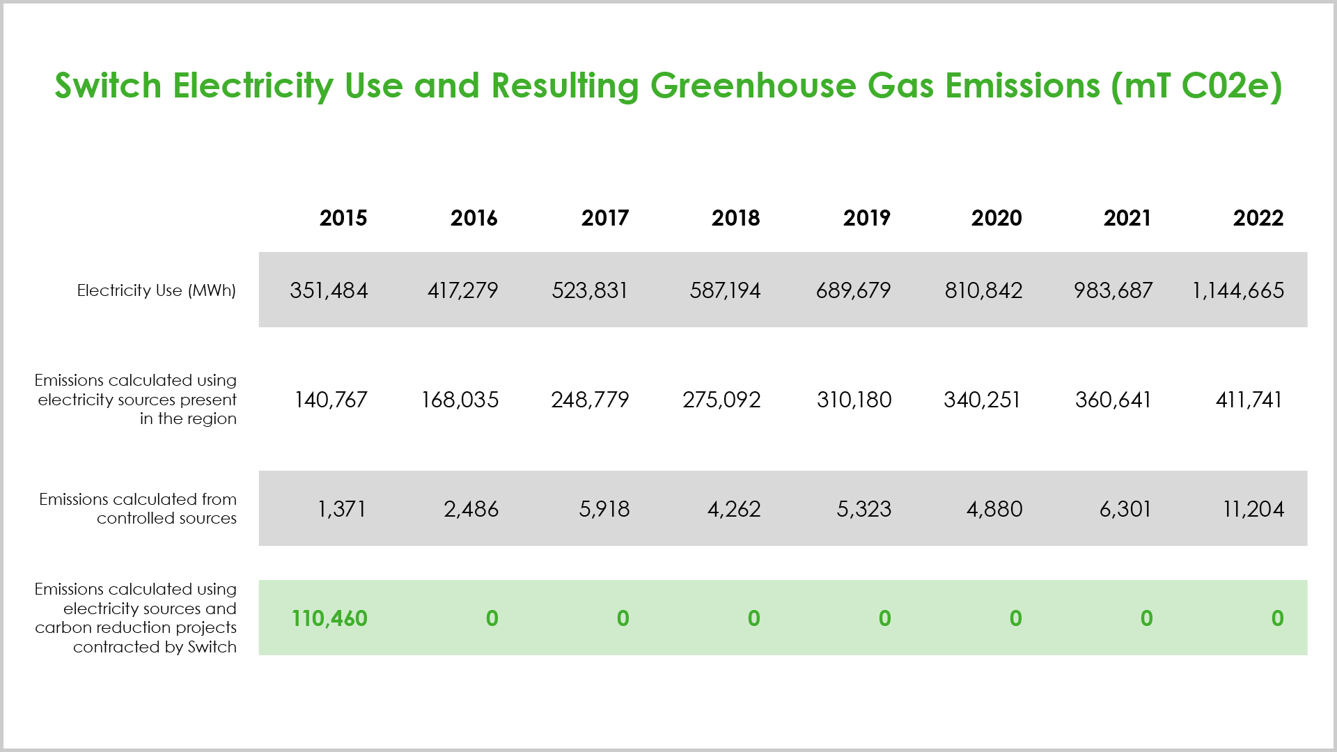
Task: Select controlled sources value 4,880
Action: pyautogui.click(x=994, y=509)
